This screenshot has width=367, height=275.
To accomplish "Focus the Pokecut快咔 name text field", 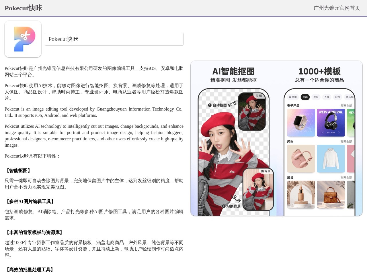I will (x=114, y=39).
